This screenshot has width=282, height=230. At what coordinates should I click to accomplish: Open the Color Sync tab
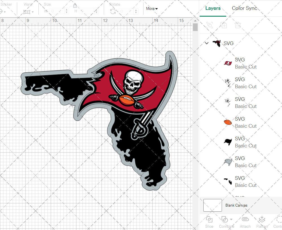[x=244, y=8]
